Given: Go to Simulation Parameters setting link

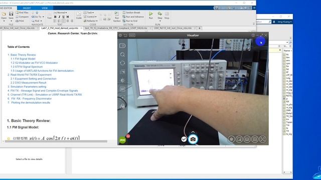Looking at the screenshot, I should tap(28, 86).
